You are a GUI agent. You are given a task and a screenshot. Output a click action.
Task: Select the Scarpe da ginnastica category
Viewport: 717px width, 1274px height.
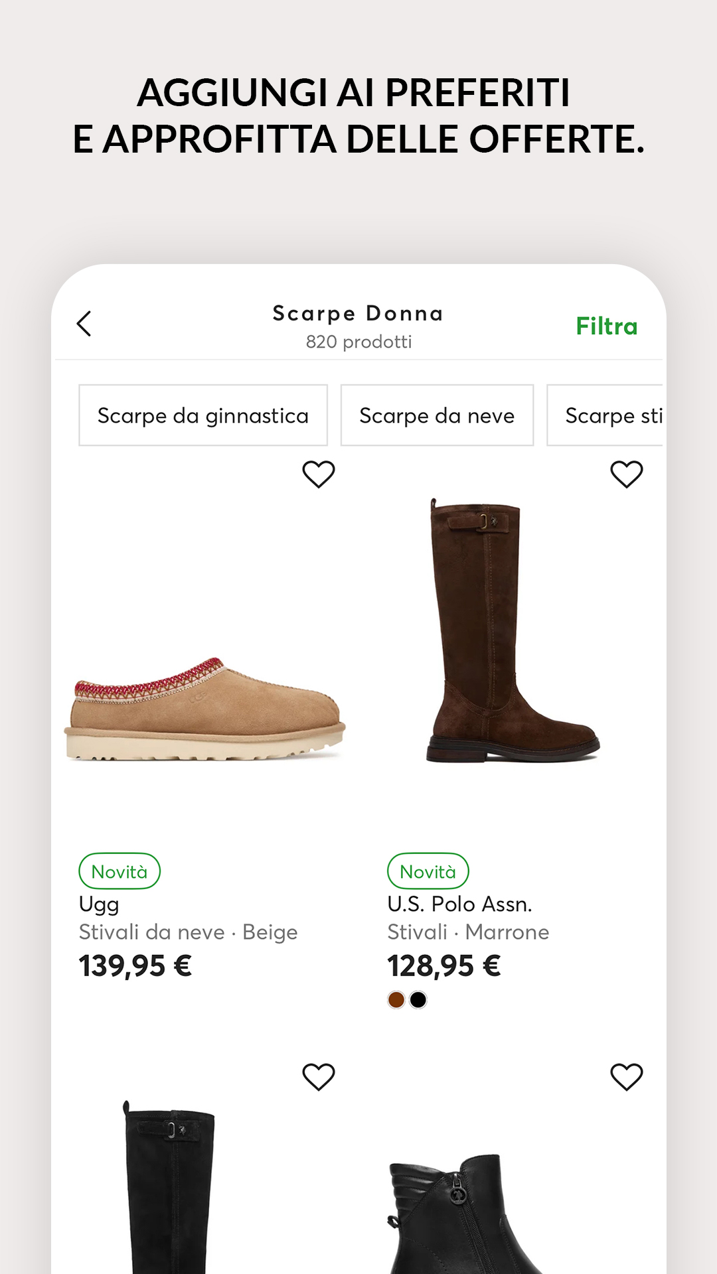click(203, 415)
